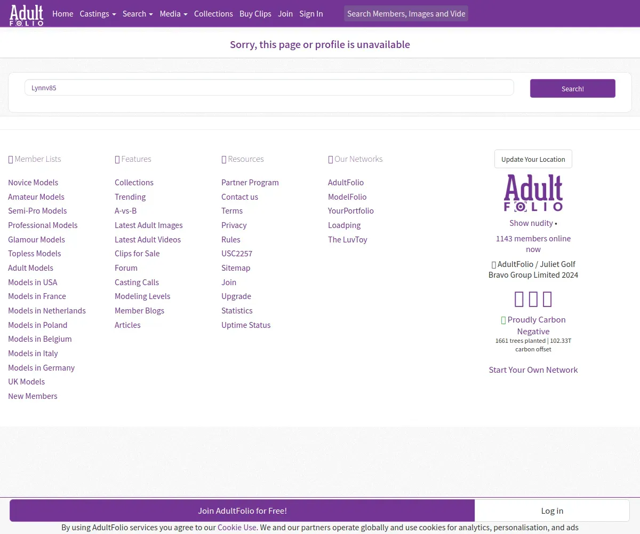Open Upgrade link under Resources
640x534 pixels.
pos(236,296)
